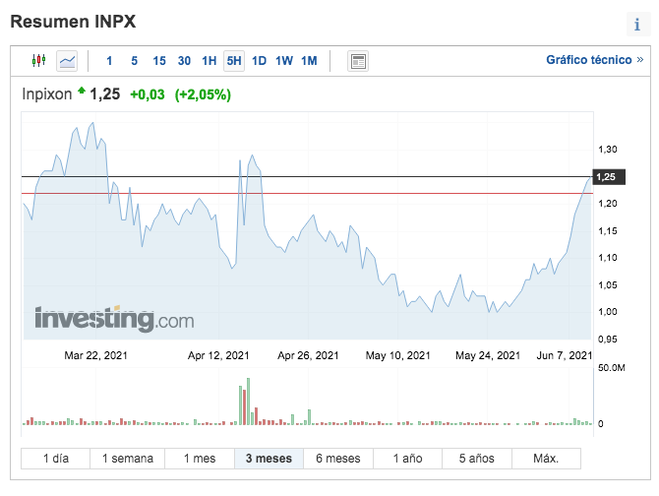Click the 1,25 current price marker

[608, 177]
